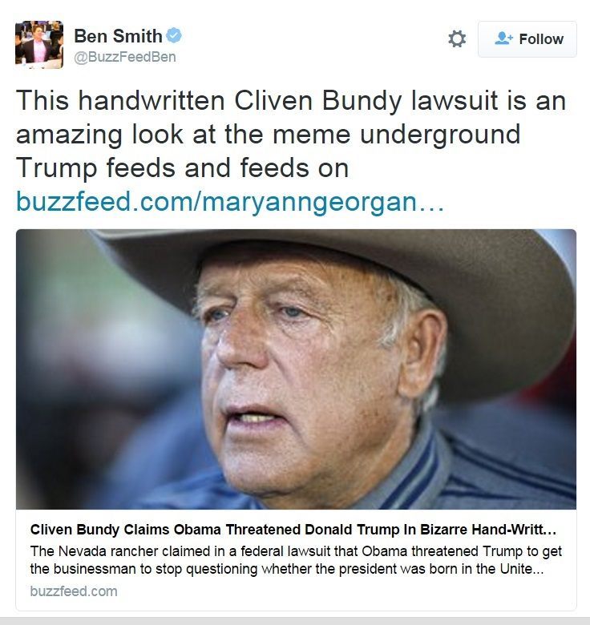Select the tweet text about handwritten lawsuit
This screenshot has width=590, height=625.
(291, 134)
